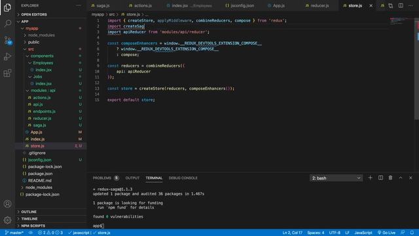This screenshot has height=236, width=419.
Task: Kill the terminal with trash icon
Action: [x=390, y=178]
